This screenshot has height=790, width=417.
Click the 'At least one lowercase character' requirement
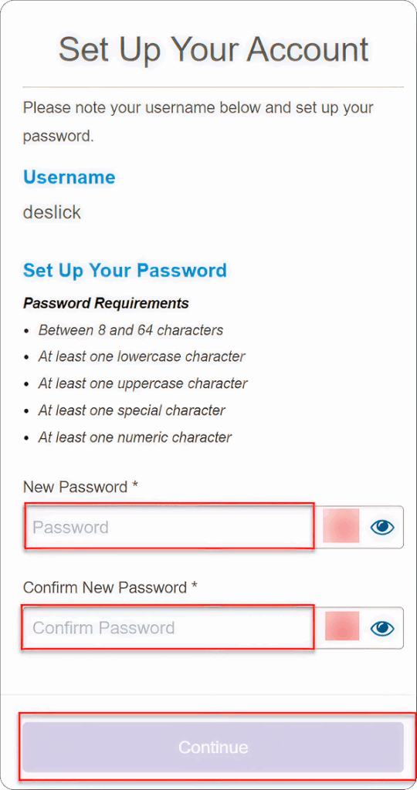tap(141, 356)
